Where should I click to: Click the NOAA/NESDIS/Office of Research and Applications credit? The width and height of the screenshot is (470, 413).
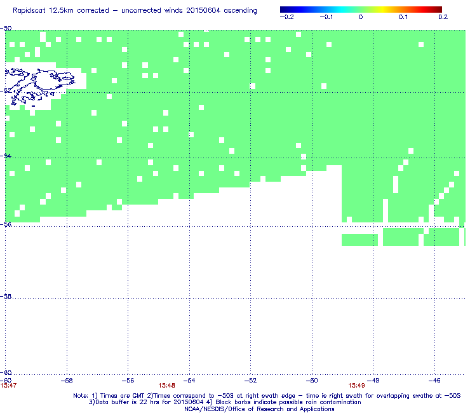click(x=259, y=409)
